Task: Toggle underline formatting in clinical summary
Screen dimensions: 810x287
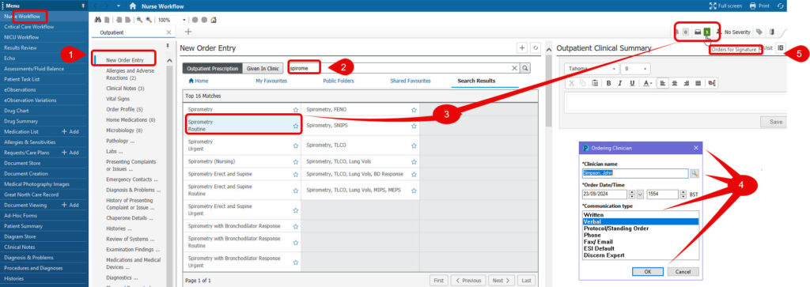Action: pos(632,83)
